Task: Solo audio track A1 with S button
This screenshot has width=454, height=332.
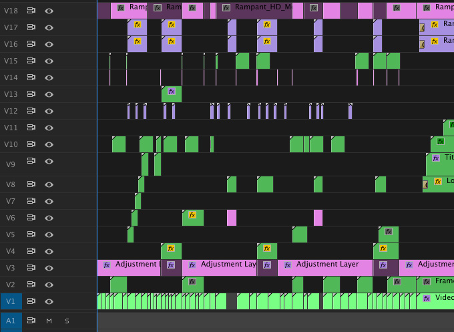Action: [x=67, y=321]
